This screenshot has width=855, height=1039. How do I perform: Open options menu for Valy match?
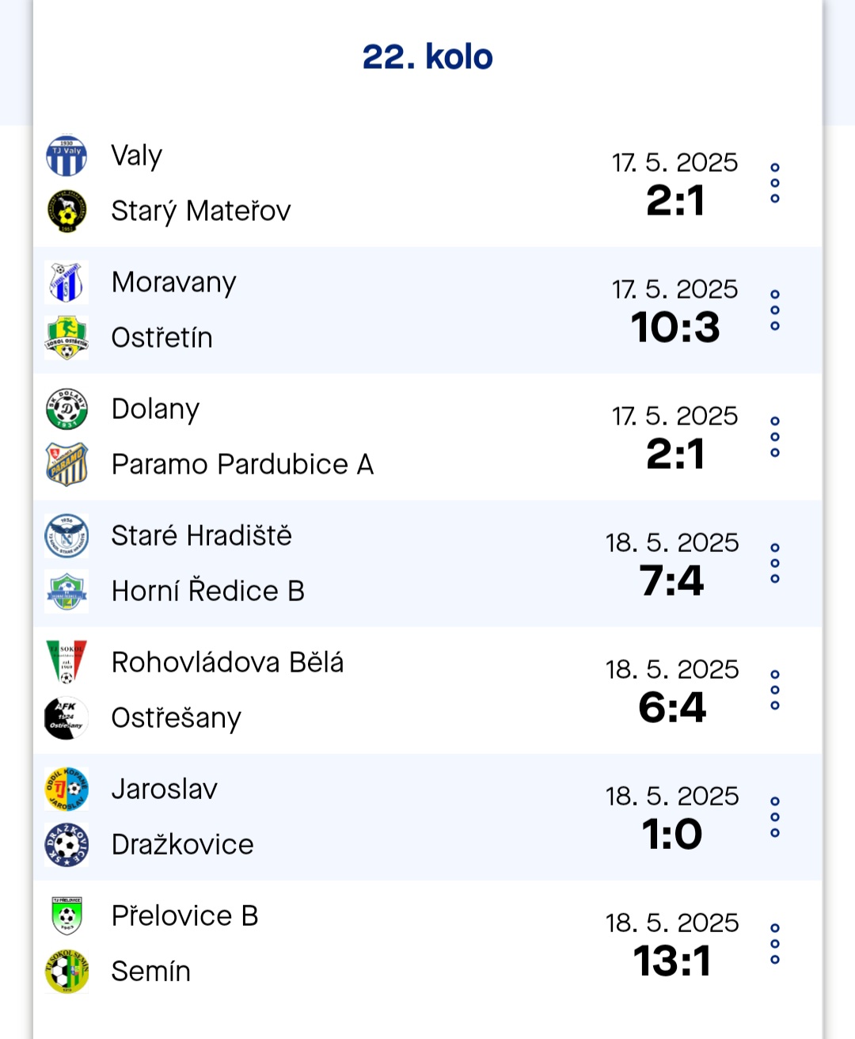(775, 183)
